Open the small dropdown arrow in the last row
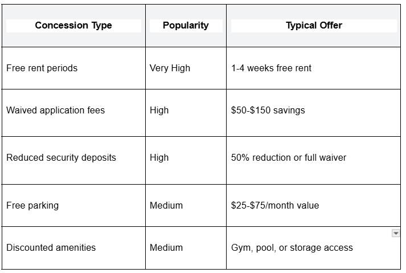This screenshot has width=406, height=273. [396, 234]
